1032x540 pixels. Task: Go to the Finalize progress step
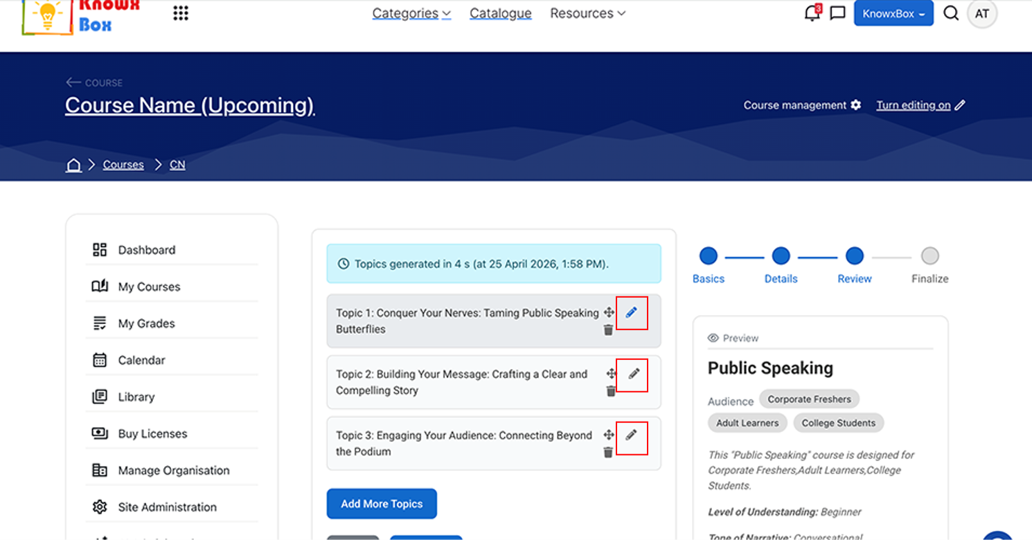pos(930,266)
